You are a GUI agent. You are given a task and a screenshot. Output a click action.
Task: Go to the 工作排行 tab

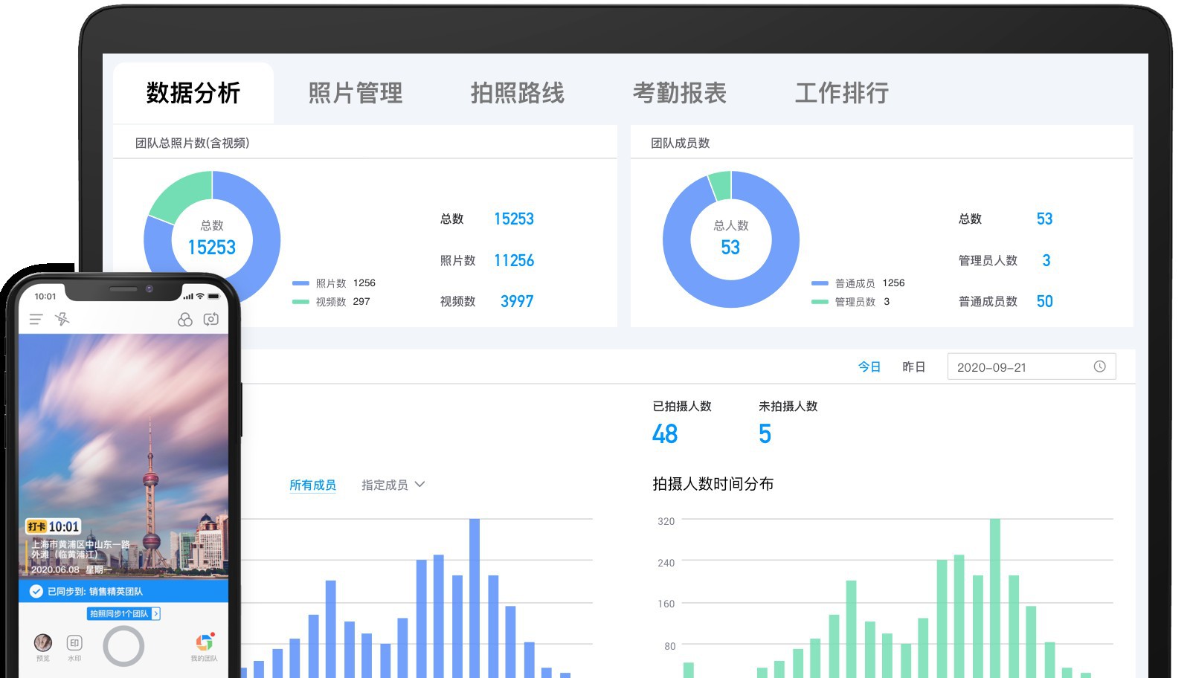coord(841,93)
